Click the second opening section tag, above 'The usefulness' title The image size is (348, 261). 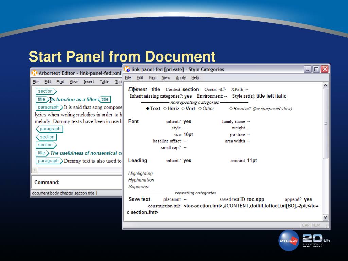click(x=46, y=145)
